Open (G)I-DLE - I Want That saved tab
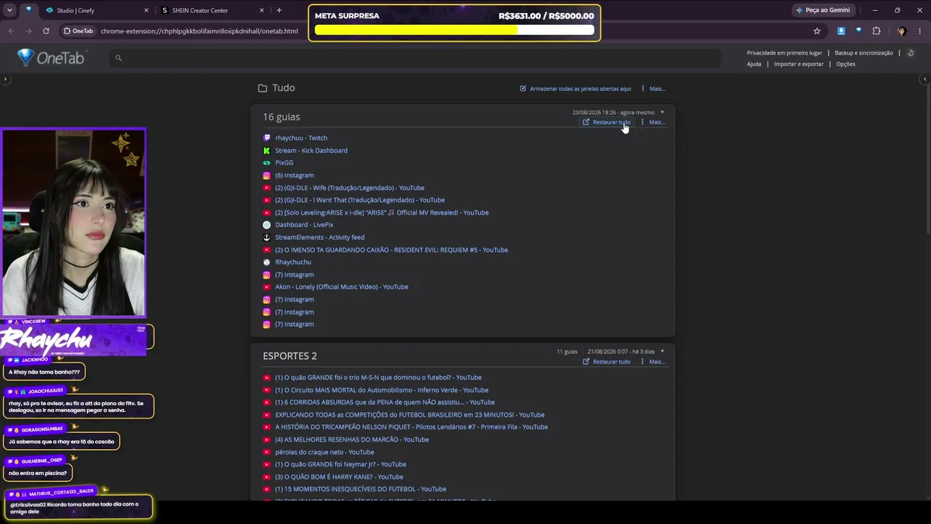931x524 pixels. (x=360, y=200)
